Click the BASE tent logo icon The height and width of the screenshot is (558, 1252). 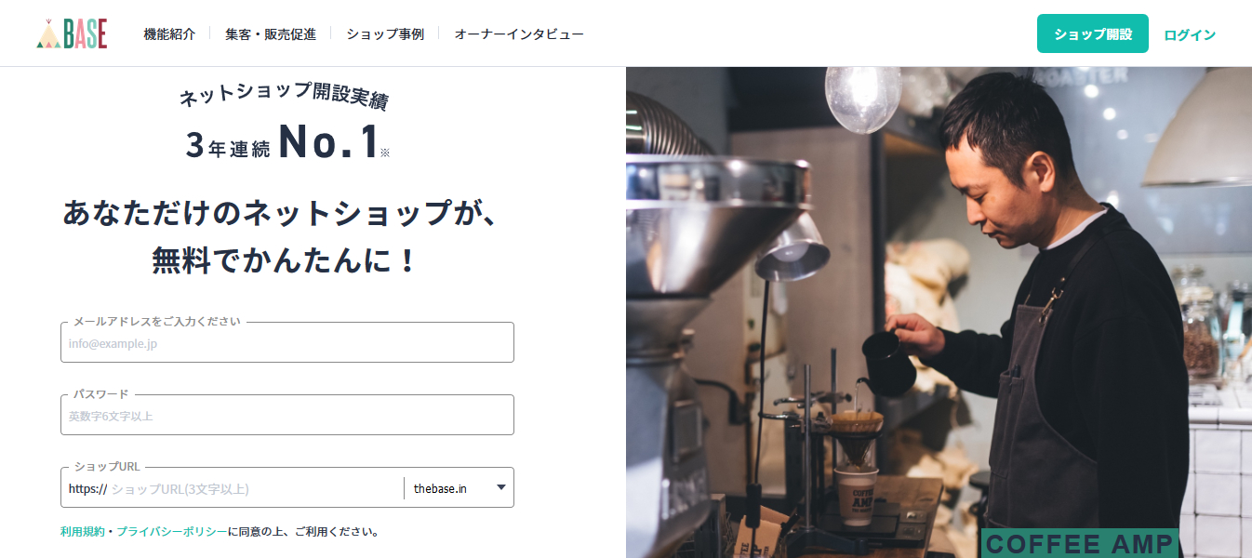(x=48, y=36)
